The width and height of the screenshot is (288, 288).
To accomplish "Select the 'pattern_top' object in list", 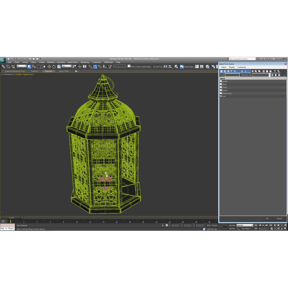I will point(253,94).
